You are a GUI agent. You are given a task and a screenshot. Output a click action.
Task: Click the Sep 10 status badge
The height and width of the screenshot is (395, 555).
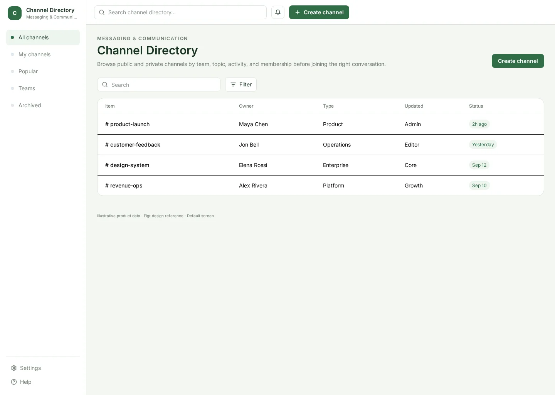pyautogui.click(x=479, y=186)
